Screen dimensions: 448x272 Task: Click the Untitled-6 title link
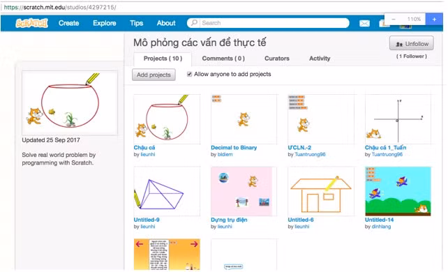coord(301,220)
